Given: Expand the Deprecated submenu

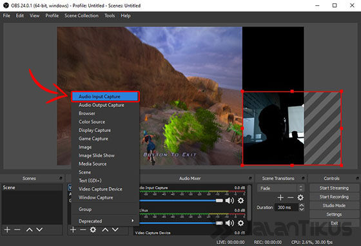Looking at the screenshot, I should (105, 221).
